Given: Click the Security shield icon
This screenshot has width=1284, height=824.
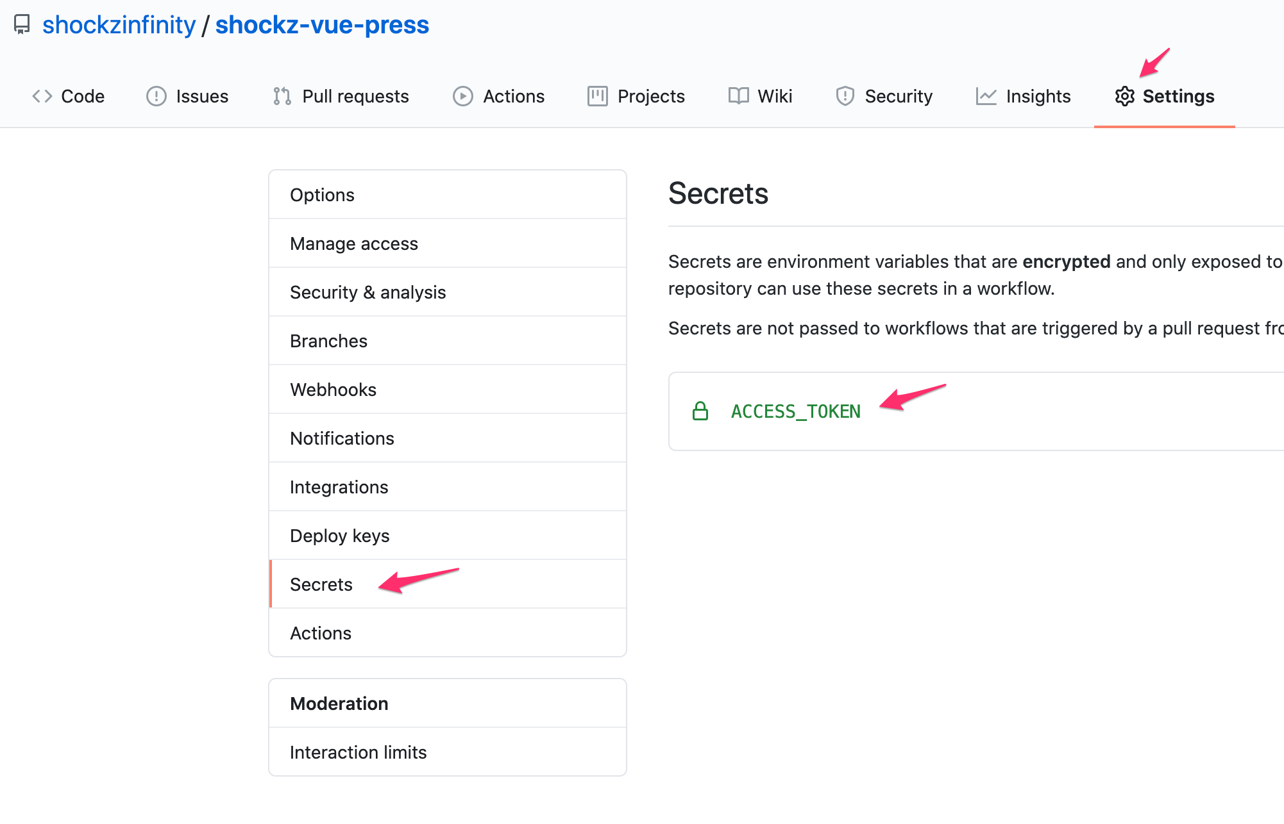Looking at the screenshot, I should (845, 96).
